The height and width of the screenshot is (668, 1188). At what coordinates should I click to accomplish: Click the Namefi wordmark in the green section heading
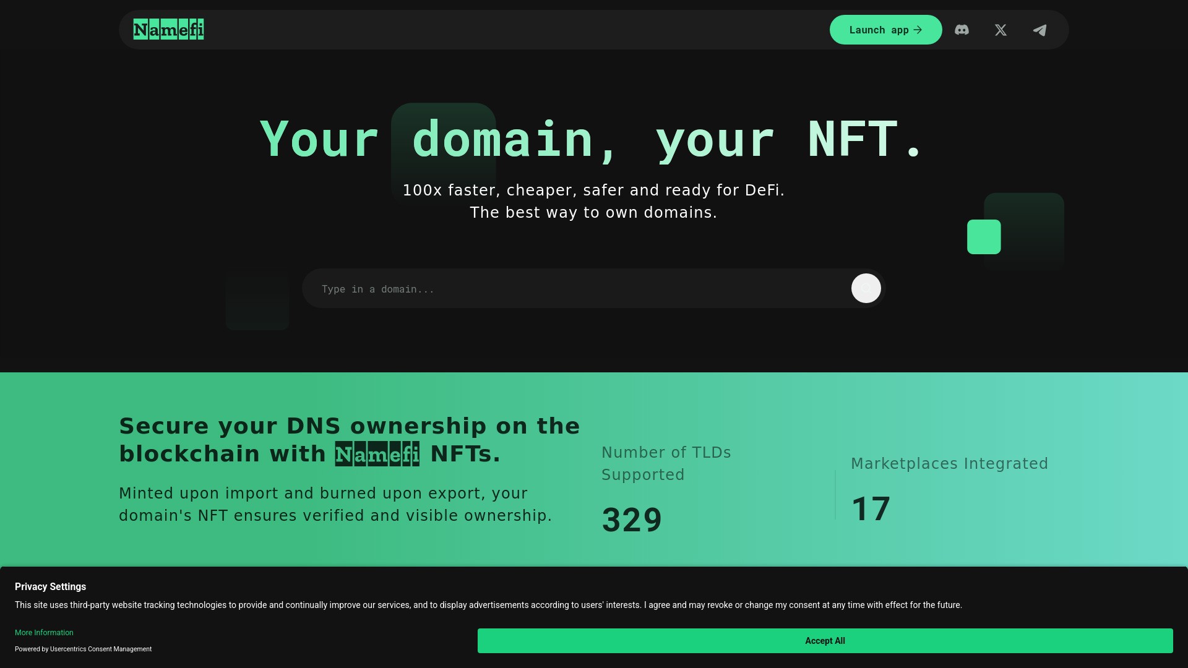tap(376, 453)
